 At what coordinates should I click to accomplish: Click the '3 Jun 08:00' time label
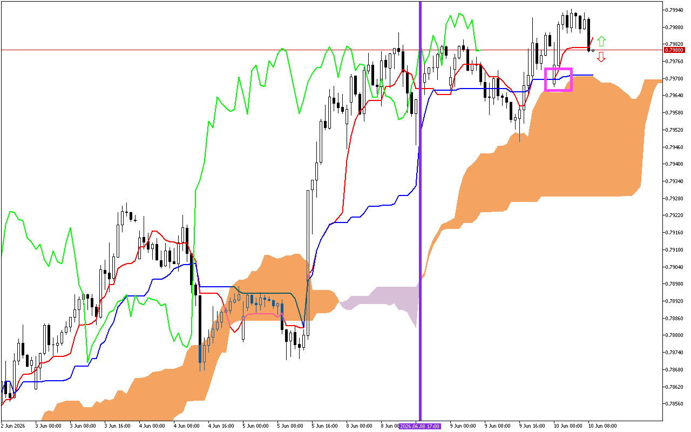click(x=83, y=426)
